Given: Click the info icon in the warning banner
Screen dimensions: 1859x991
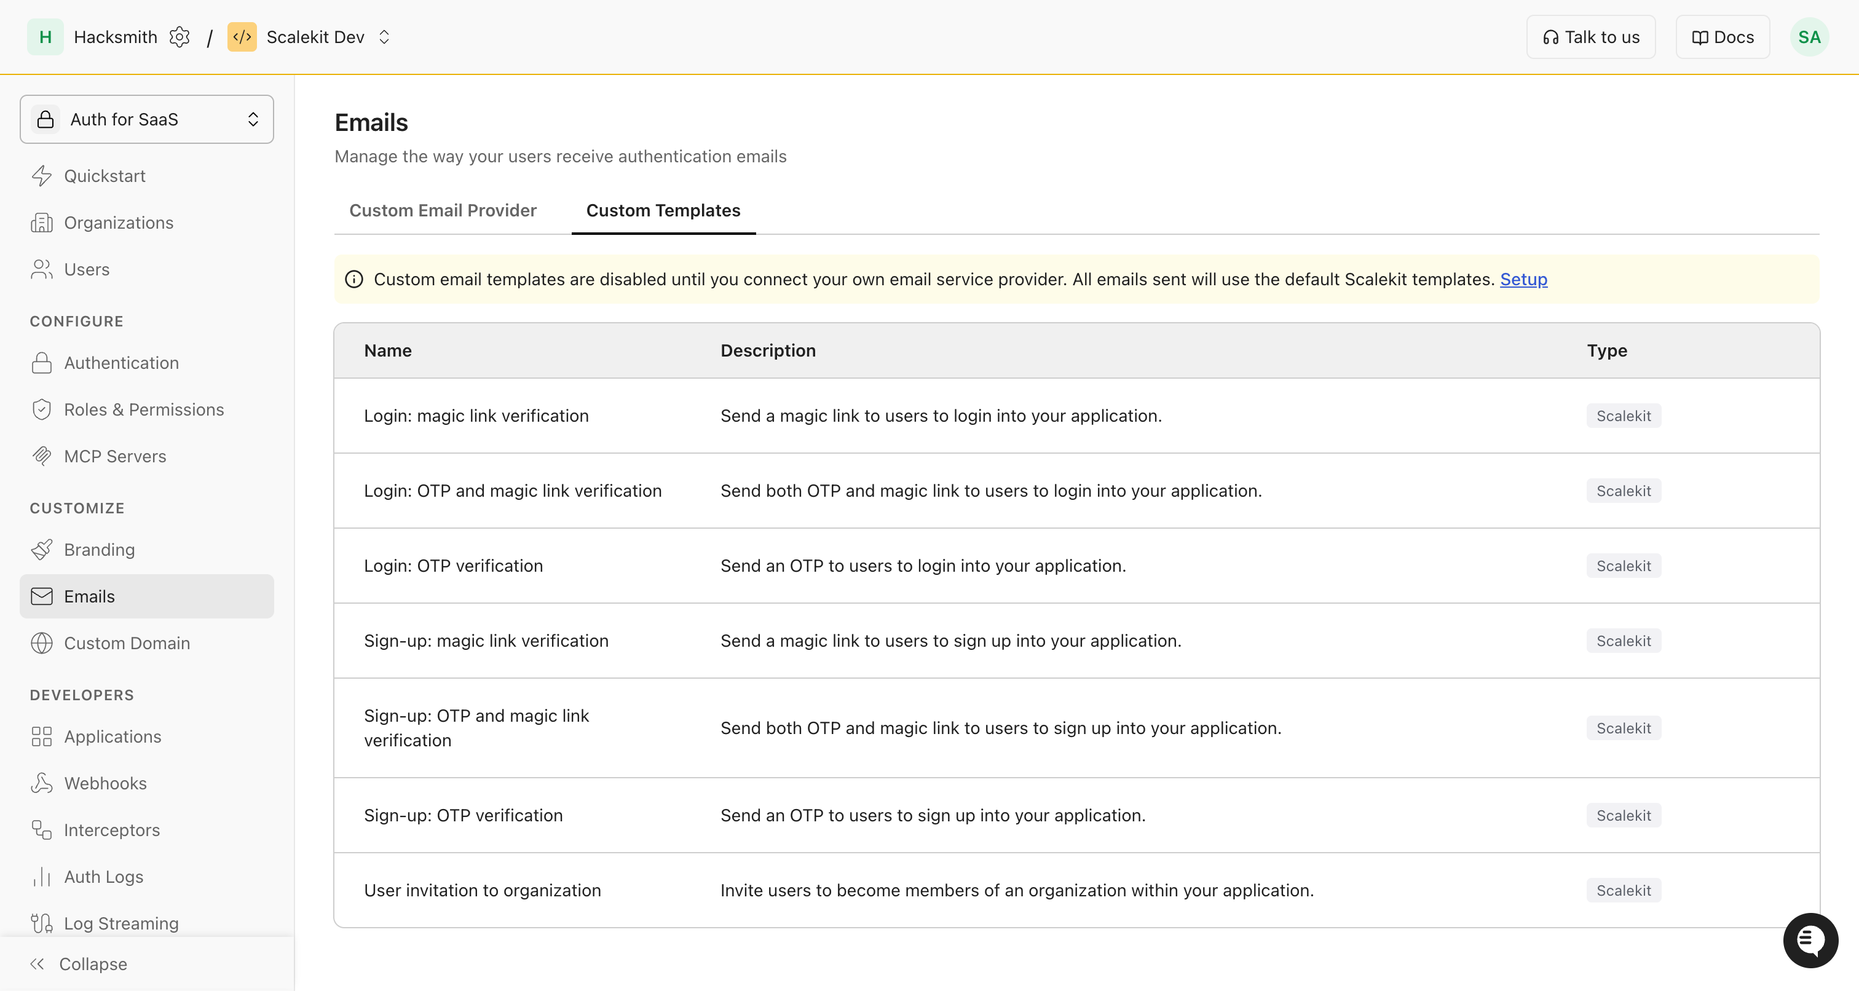Looking at the screenshot, I should tap(353, 279).
